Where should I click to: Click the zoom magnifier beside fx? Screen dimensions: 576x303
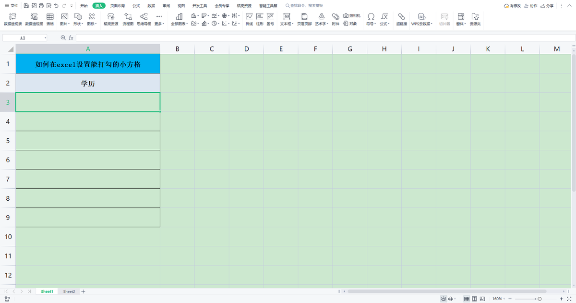63,37
